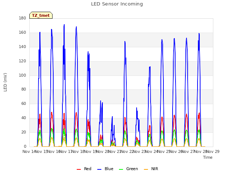Click the 20 y-axis tick label

click(x=23, y=132)
